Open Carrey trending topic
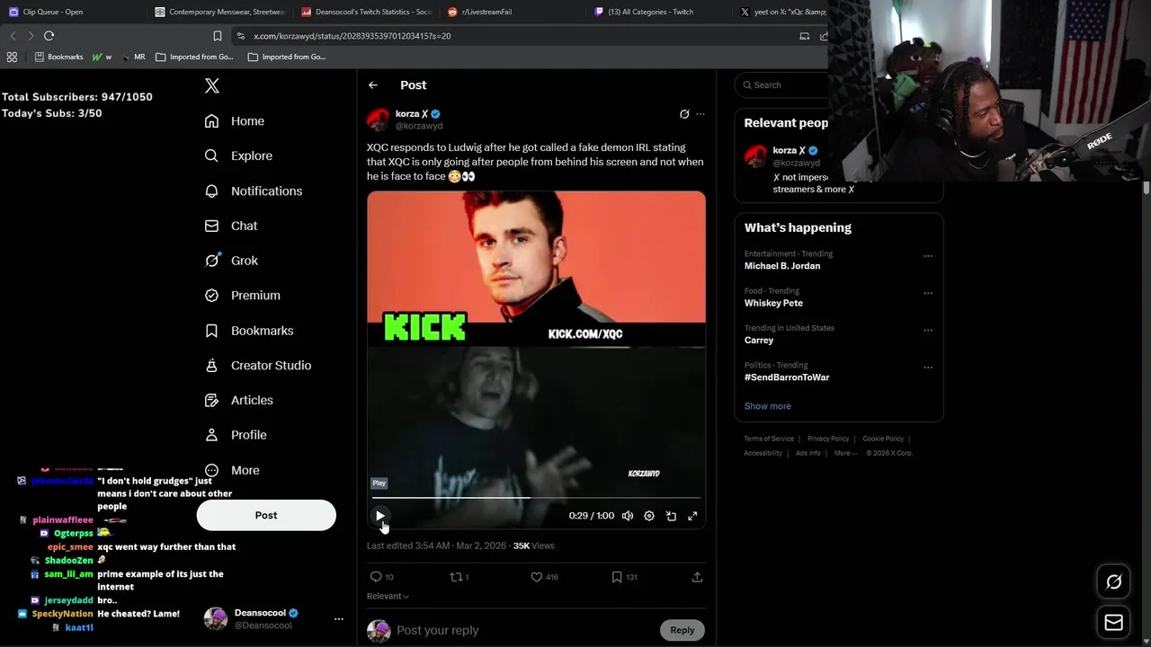The width and height of the screenshot is (1151, 647). (x=759, y=341)
